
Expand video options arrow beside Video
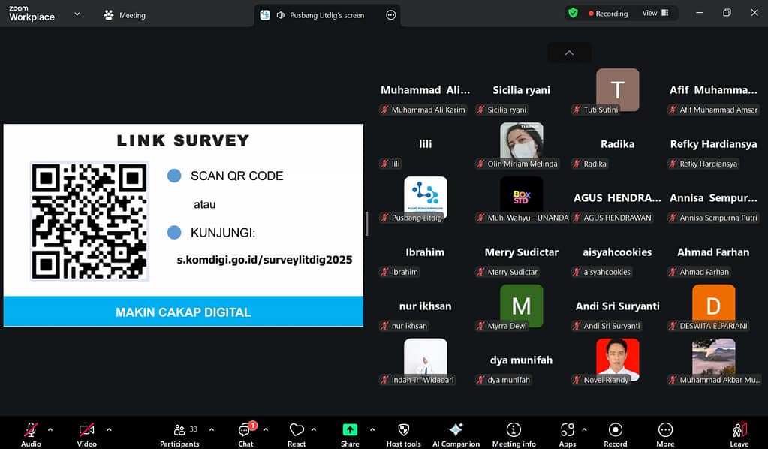click(x=109, y=430)
